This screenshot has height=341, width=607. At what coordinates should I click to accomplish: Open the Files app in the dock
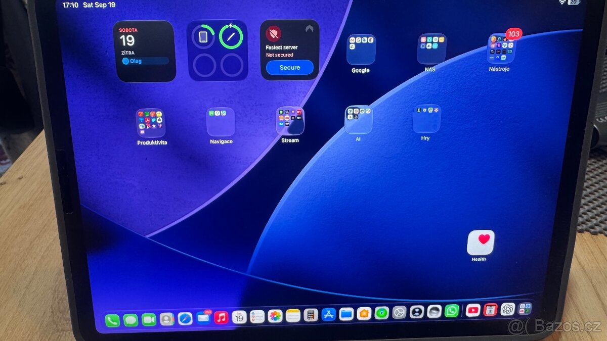pos(346,314)
